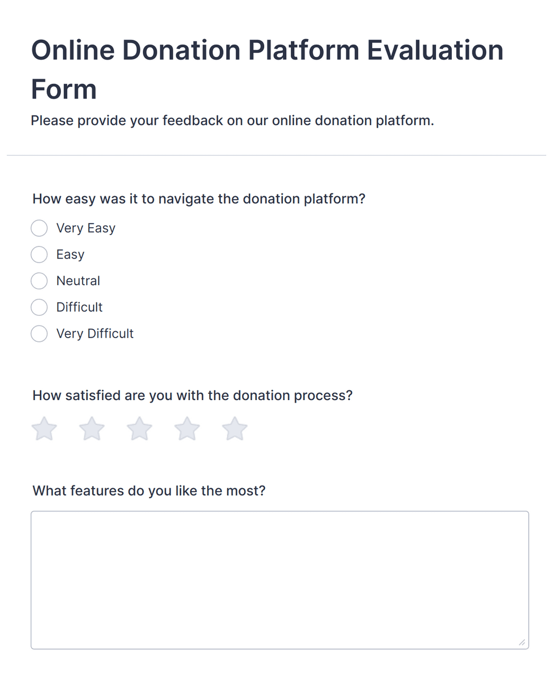Choose the middle star for satisfaction

click(139, 429)
